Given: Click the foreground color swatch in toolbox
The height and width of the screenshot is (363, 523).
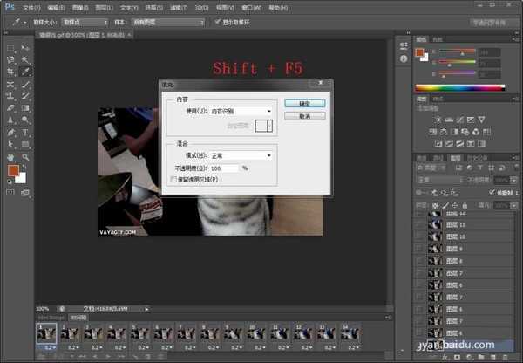Looking at the screenshot, I should point(14,168).
